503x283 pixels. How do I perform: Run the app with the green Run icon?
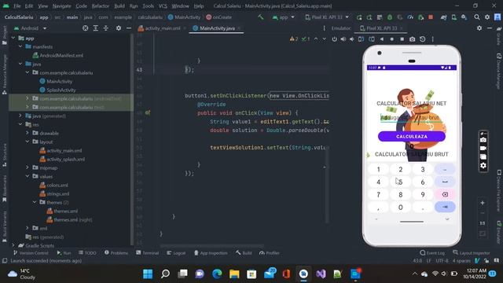pyautogui.click(x=359, y=17)
